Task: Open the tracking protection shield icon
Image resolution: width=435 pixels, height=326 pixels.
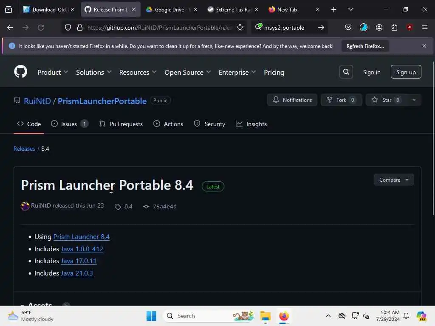Action: click(68, 28)
